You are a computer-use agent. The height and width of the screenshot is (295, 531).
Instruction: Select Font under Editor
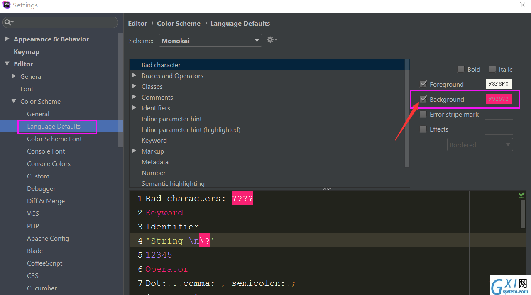pos(27,89)
